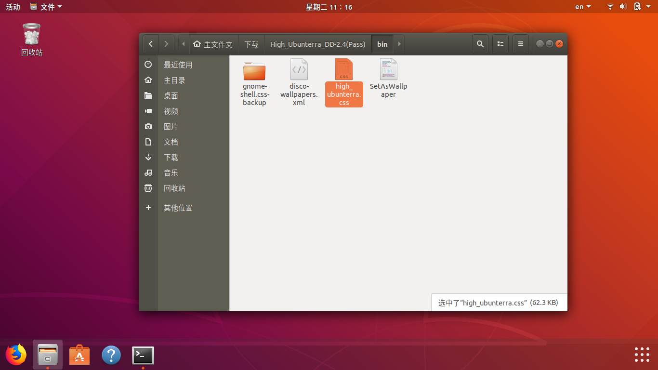Click the back navigation arrow
The height and width of the screenshot is (370, 658).
coord(150,44)
